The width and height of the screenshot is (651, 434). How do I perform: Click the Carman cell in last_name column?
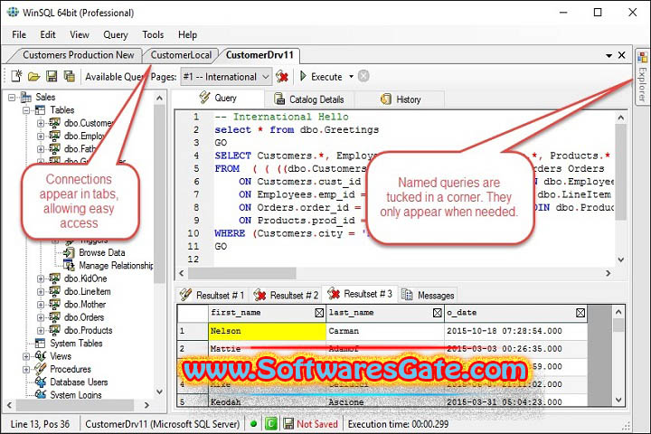(x=385, y=331)
